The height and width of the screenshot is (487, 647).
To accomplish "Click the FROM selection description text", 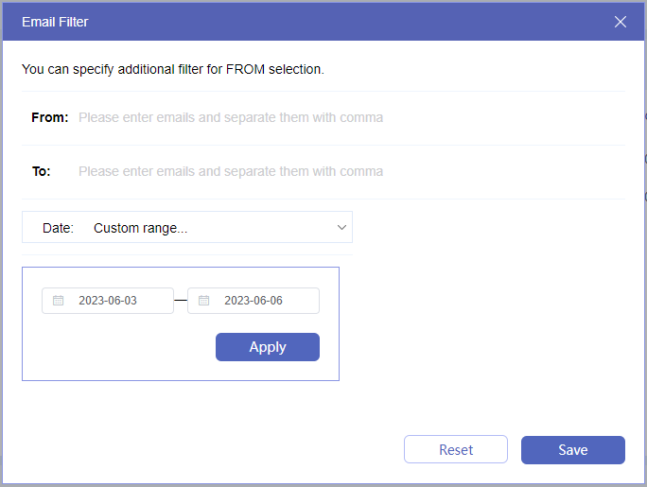I will coord(172,69).
